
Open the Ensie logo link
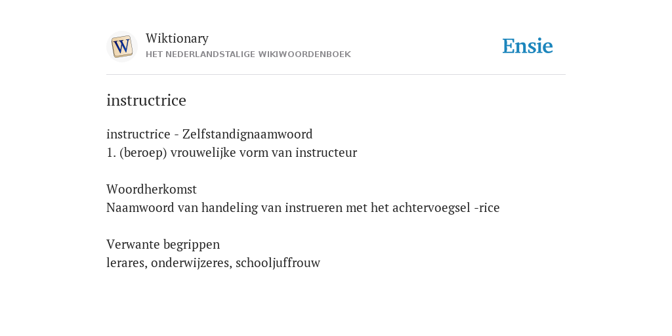[x=528, y=46]
